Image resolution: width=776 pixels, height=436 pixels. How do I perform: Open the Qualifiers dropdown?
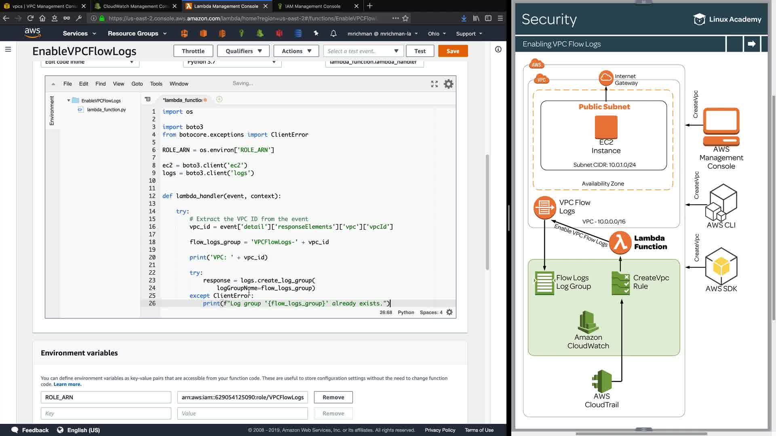click(244, 51)
